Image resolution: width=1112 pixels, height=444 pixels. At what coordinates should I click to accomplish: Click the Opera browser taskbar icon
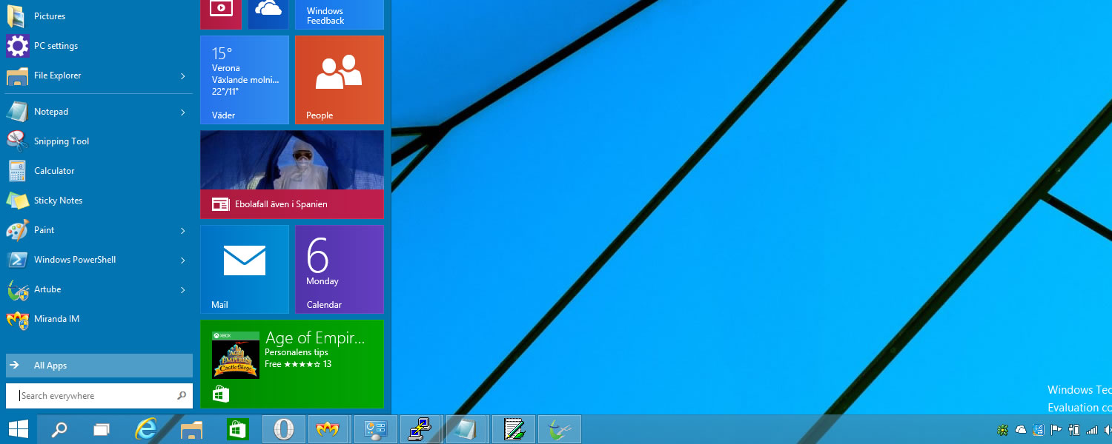[283, 429]
